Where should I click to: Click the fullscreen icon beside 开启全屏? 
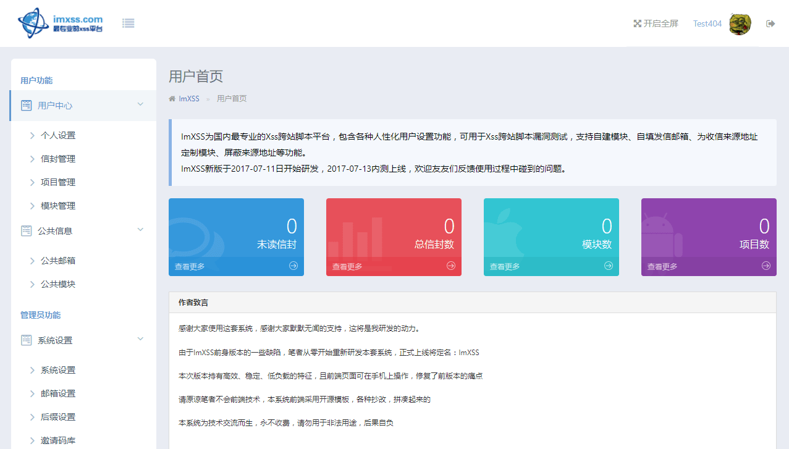637,23
